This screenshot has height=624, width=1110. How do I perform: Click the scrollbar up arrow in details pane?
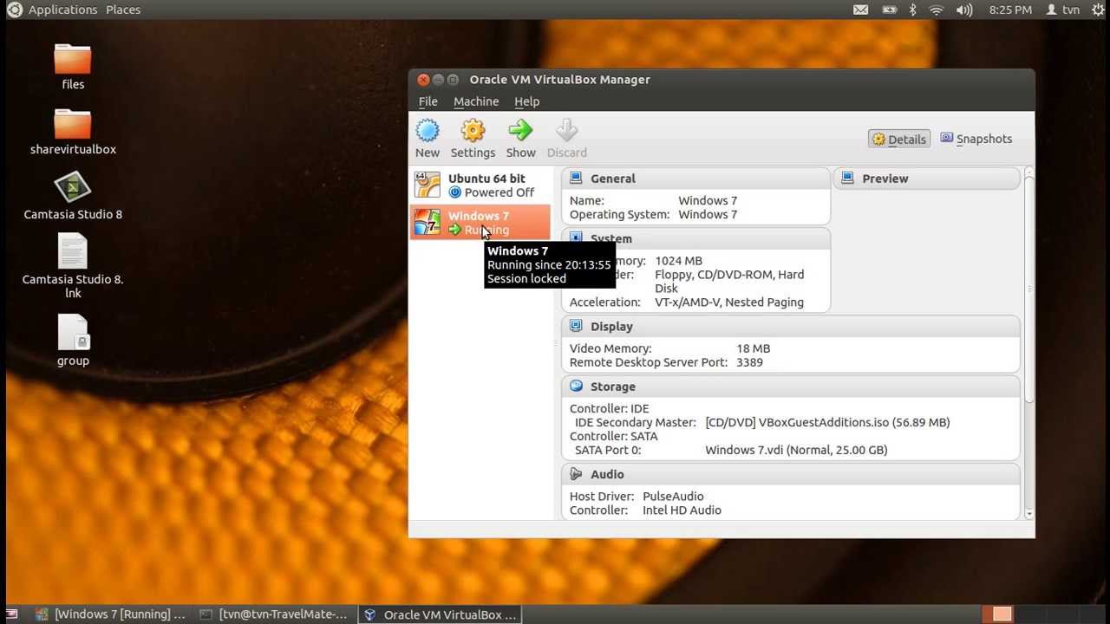point(1029,172)
